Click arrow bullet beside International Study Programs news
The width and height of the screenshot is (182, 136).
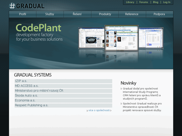coord(121,89)
